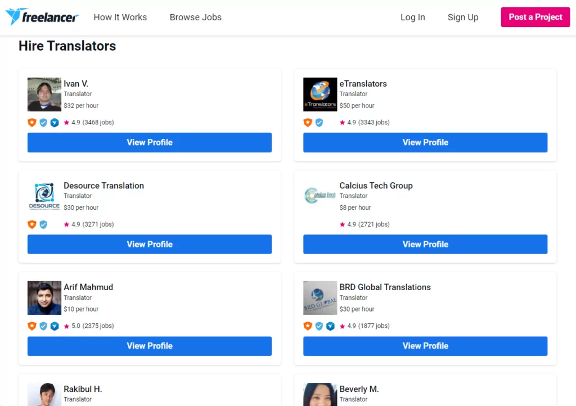Select the name Beverly M.
Viewport: 576px width, 406px height.
click(359, 389)
